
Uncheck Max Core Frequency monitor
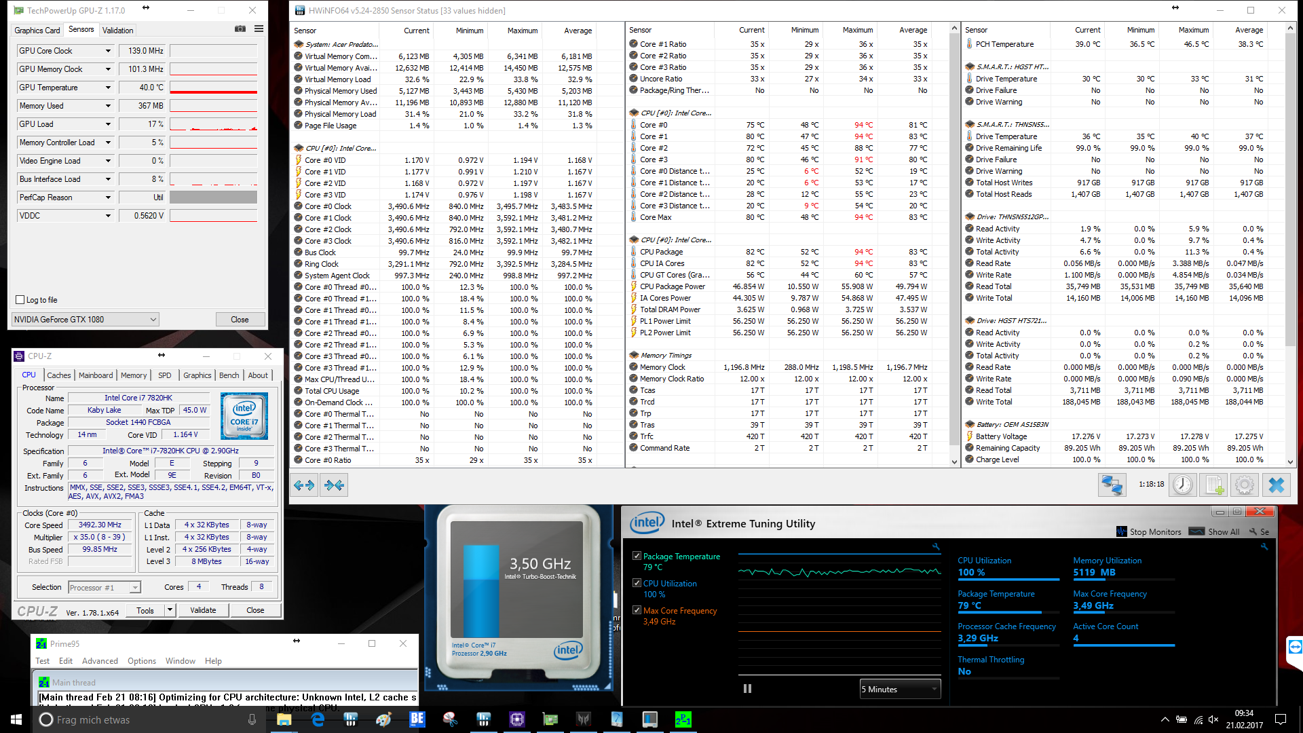tap(637, 610)
